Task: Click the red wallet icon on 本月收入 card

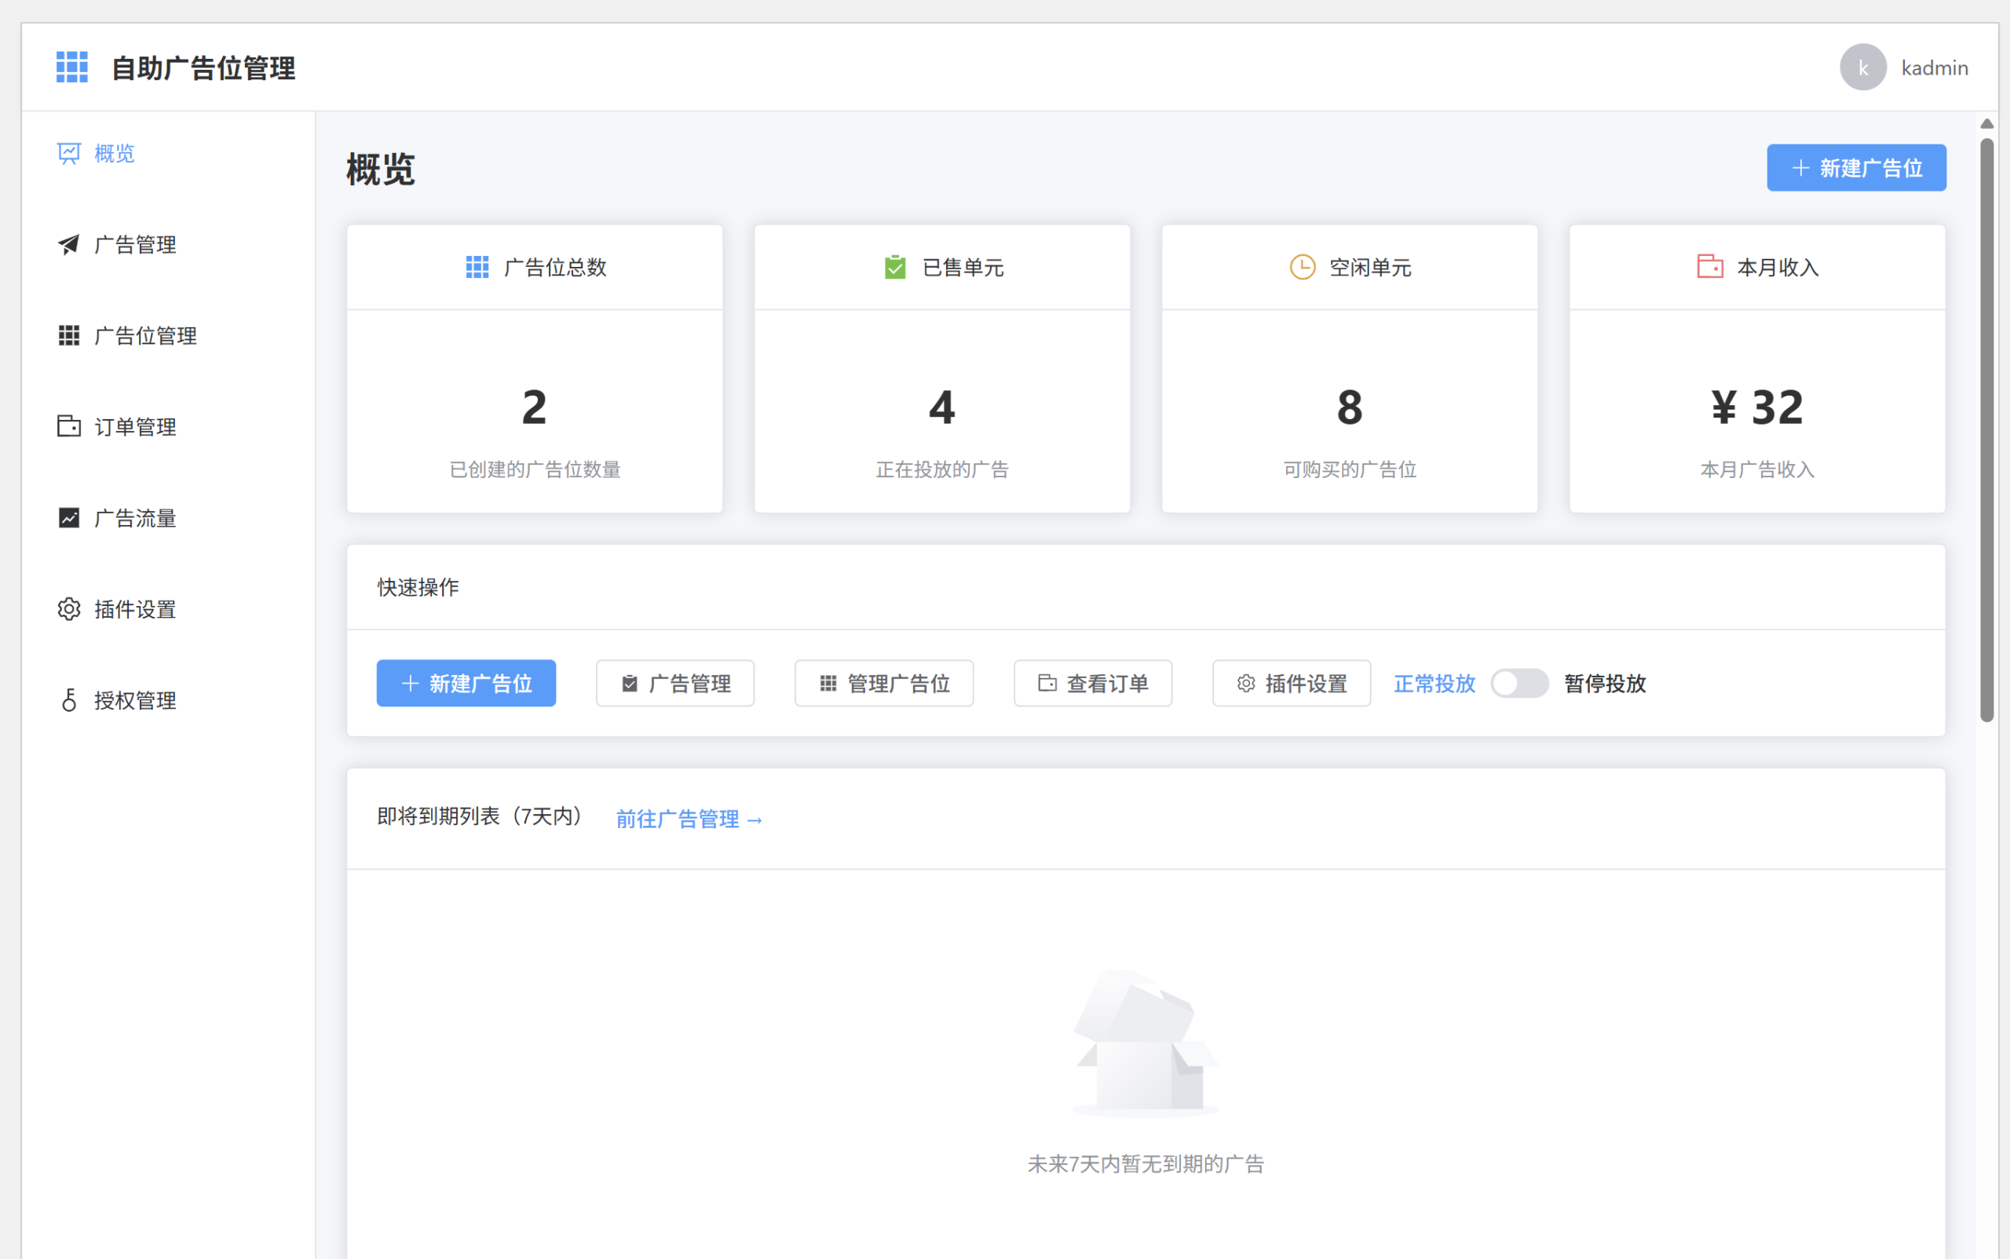Action: click(1709, 266)
